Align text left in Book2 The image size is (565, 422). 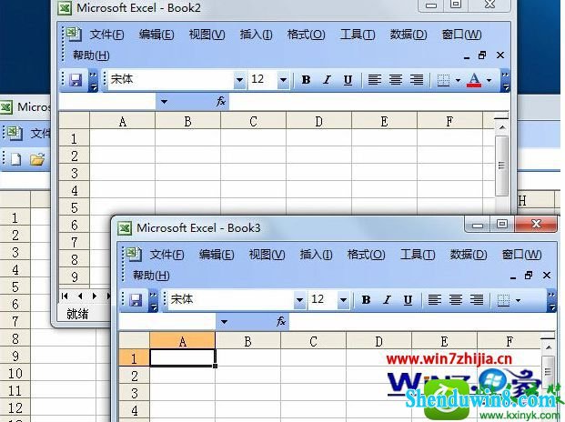pyautogui.click(x=374, y=79)
